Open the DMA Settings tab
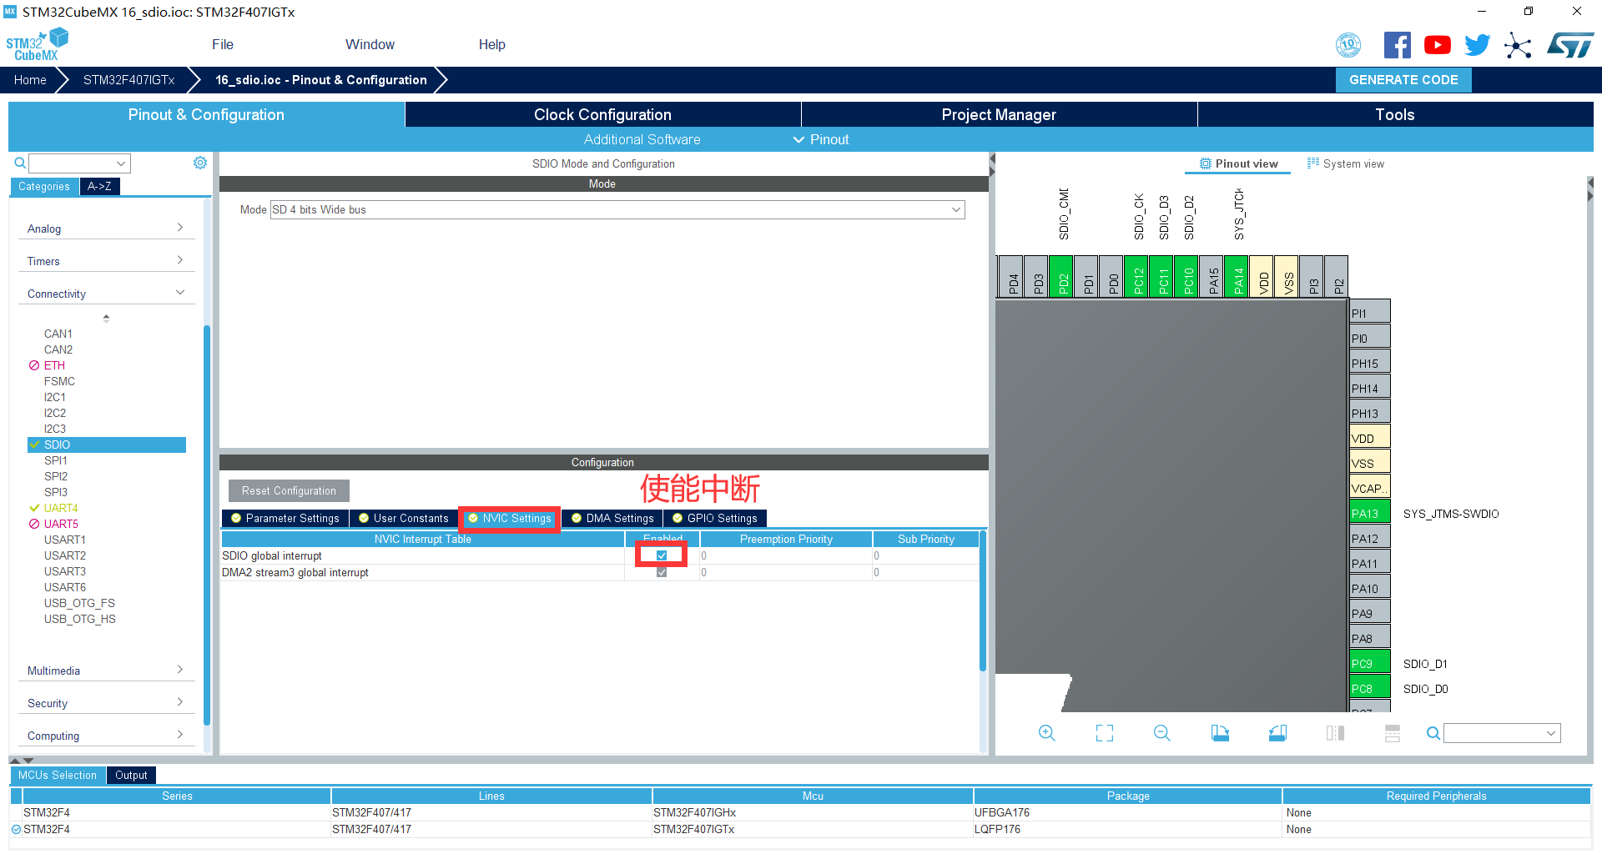Viewport: 1602px width, 859px height. (x=612, y=519)
